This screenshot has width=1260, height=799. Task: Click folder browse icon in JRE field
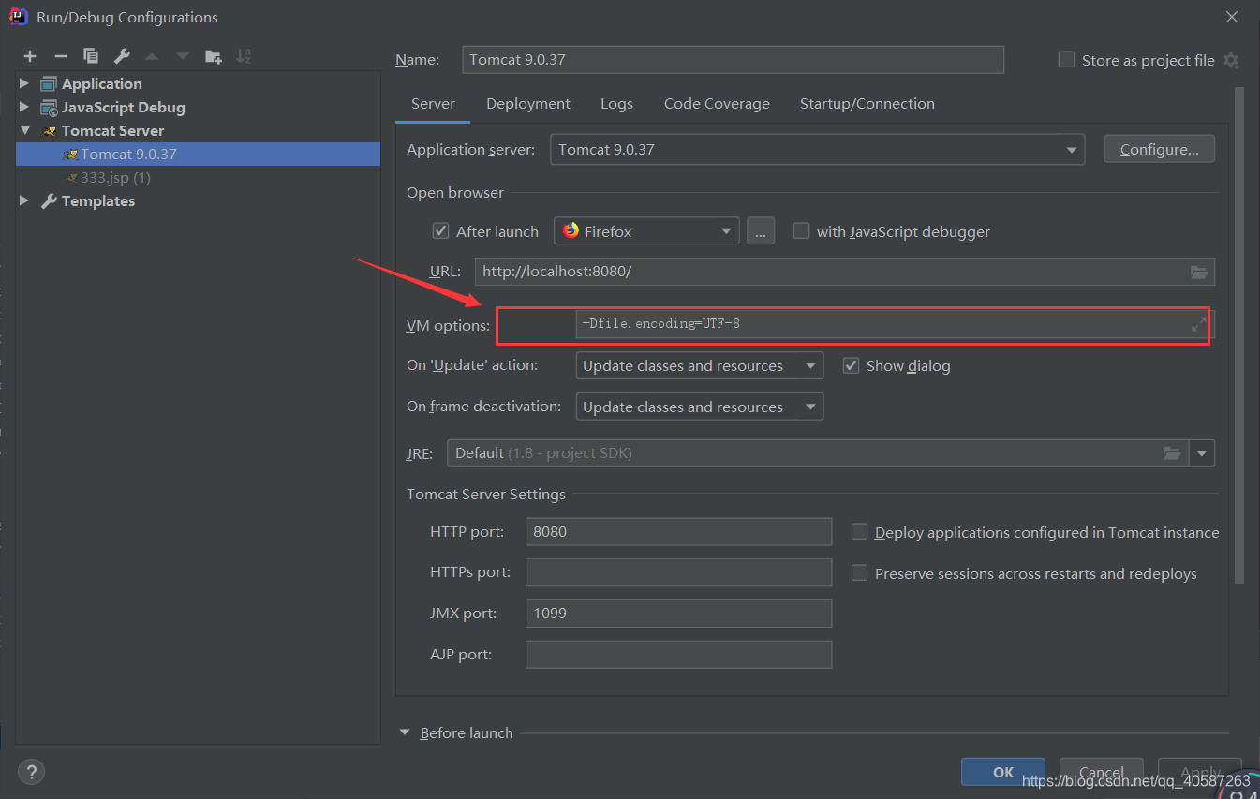(1172, 453)
